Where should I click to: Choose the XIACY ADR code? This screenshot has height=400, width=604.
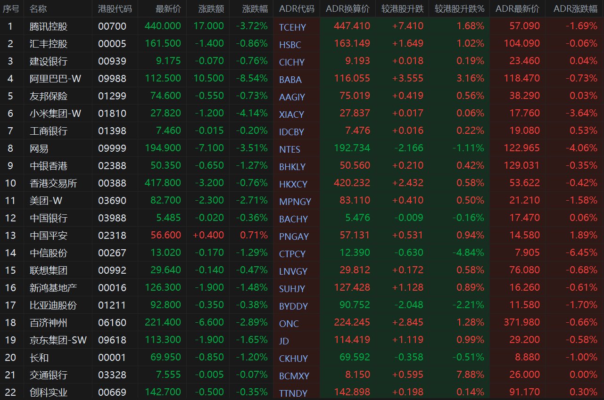tap(291, 114)
